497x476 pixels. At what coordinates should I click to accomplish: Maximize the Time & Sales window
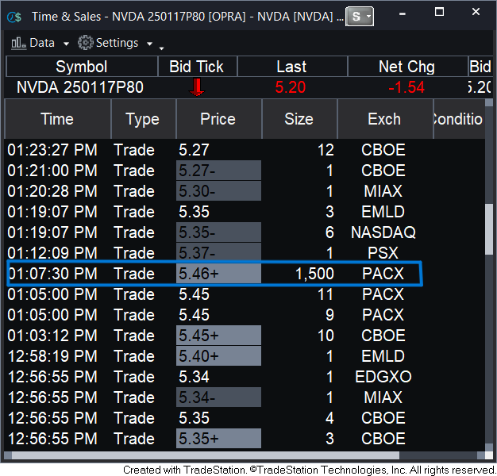pyautogui.click(x=439, y=12)
